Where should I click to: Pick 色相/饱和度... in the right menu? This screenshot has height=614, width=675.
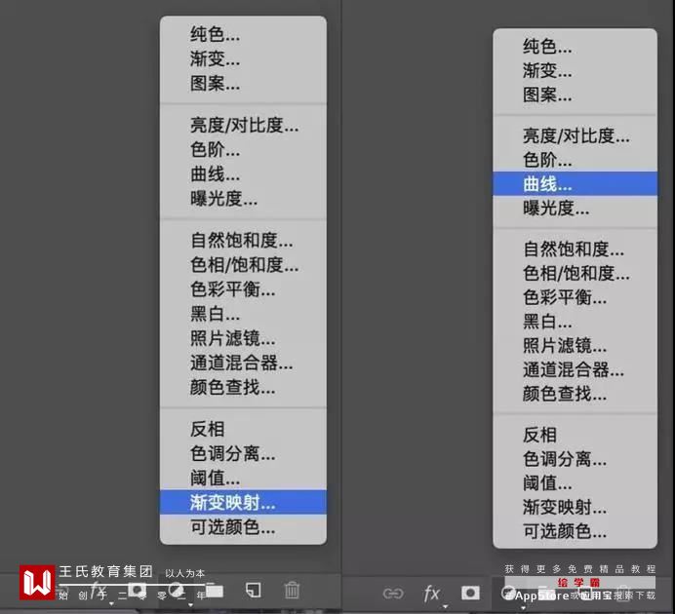575,273
